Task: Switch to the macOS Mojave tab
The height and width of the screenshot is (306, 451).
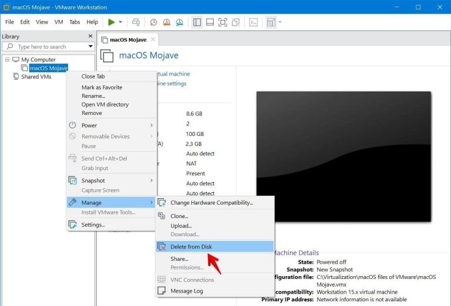Action: click(x=128, y=40)
